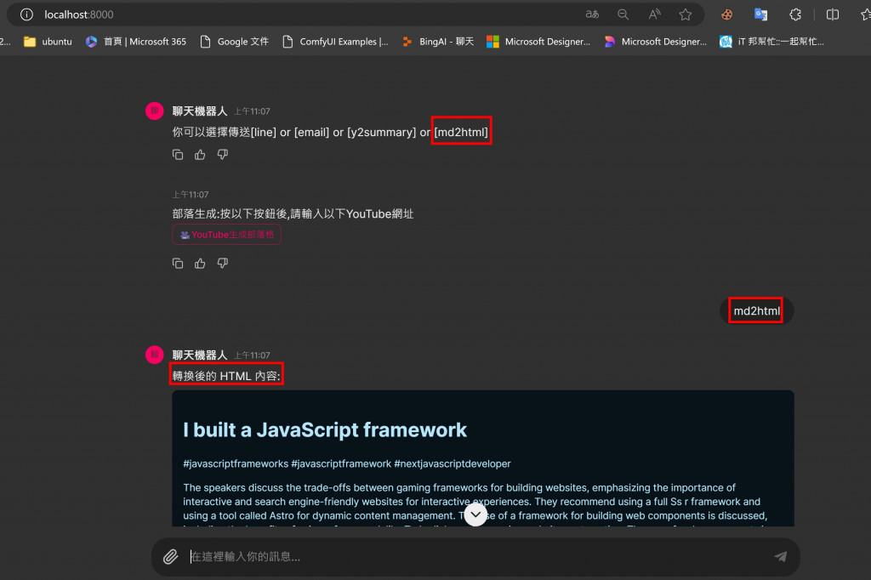Click the #javascriptframeworks hashtag text
871x580 pixels.
tap(236, 463)
